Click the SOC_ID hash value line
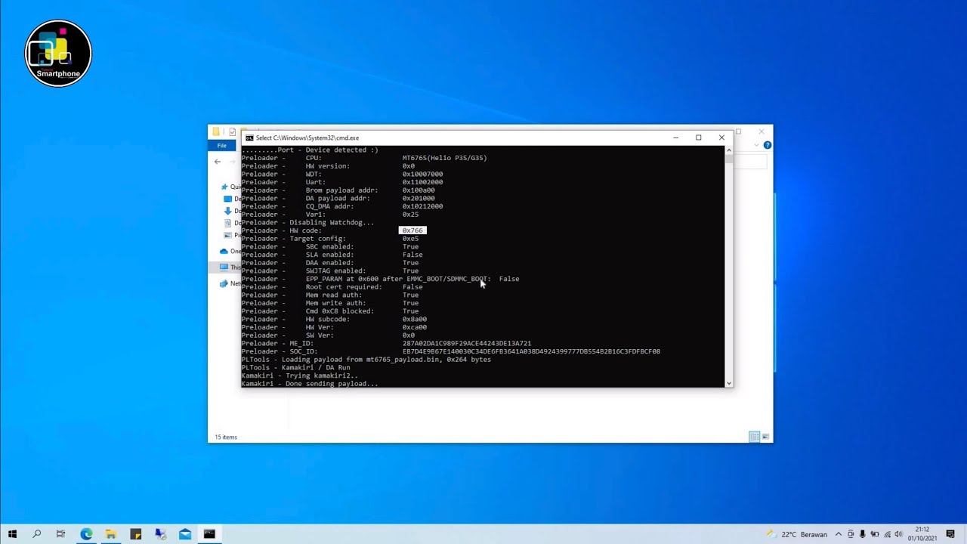The width and height of the screenshot is (967, 544). [x=531, y=351]
